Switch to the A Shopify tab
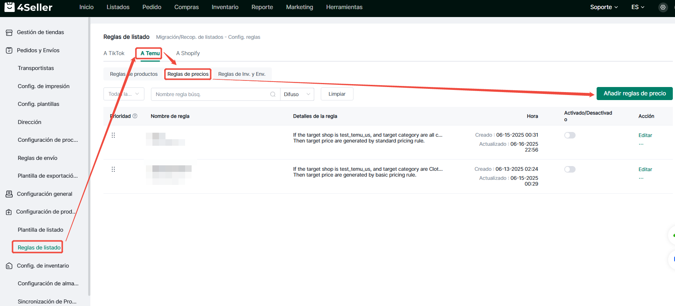The height and width of the screenshot is (306, 675). coord(188,53)
